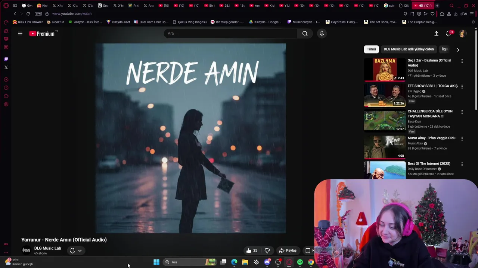Open Google Chrome from the taskbar
Viewport: 478px width, 268px height.
[311, 262]
